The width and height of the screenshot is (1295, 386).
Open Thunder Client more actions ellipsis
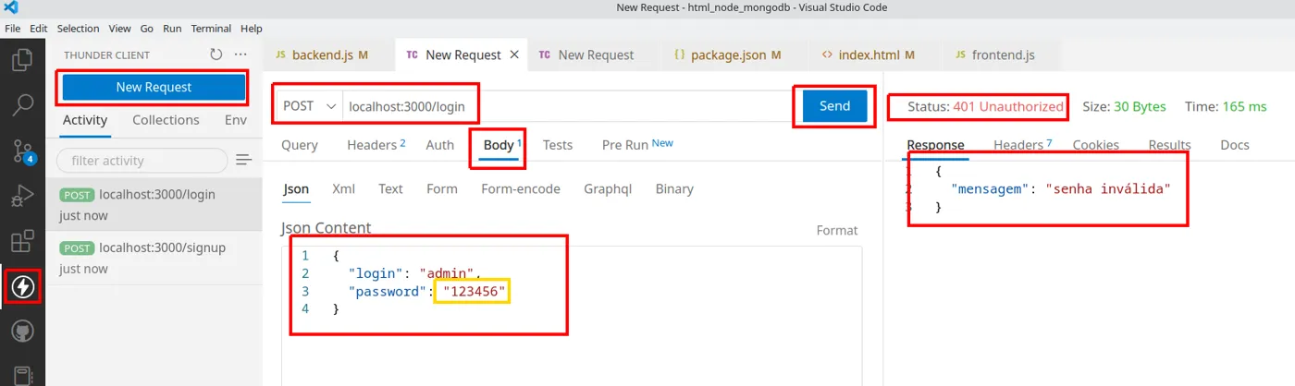click(241, 54)
